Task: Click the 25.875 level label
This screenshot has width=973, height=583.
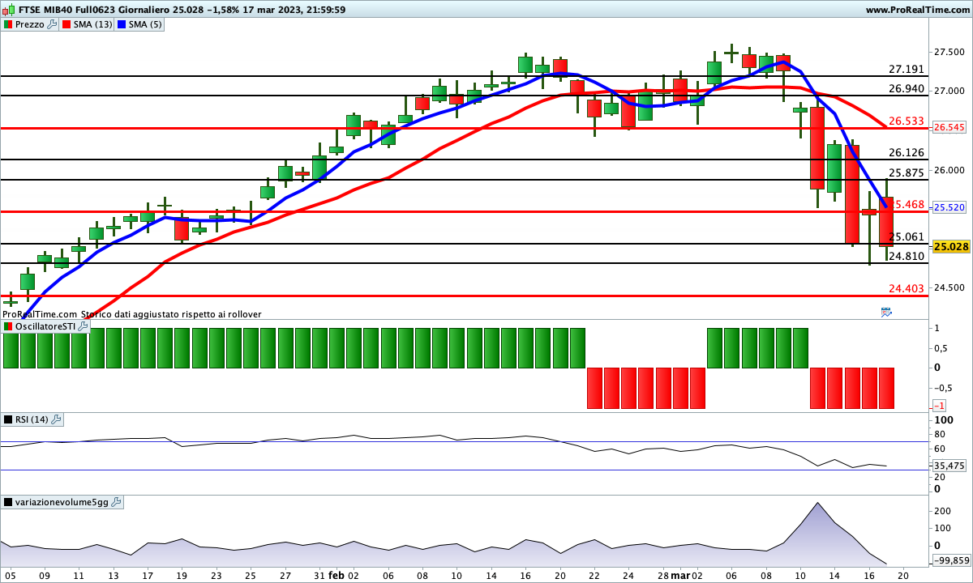Action: point(907,172)
